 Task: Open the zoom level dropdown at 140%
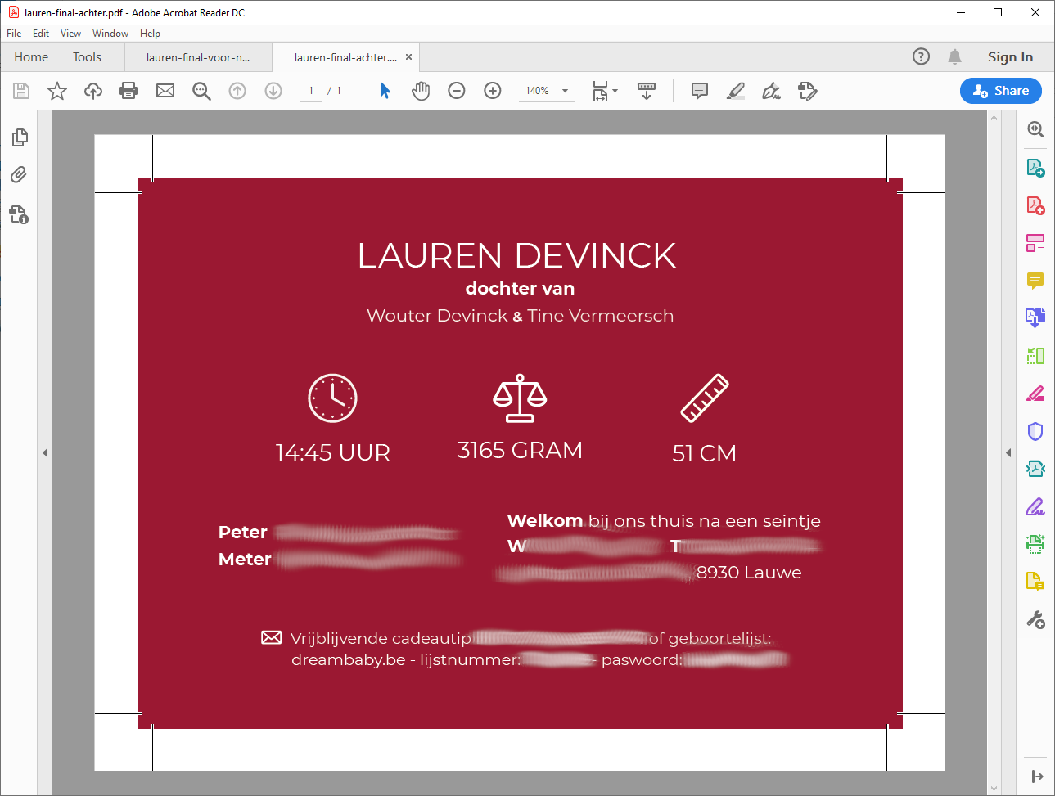(x=565, y=91)
